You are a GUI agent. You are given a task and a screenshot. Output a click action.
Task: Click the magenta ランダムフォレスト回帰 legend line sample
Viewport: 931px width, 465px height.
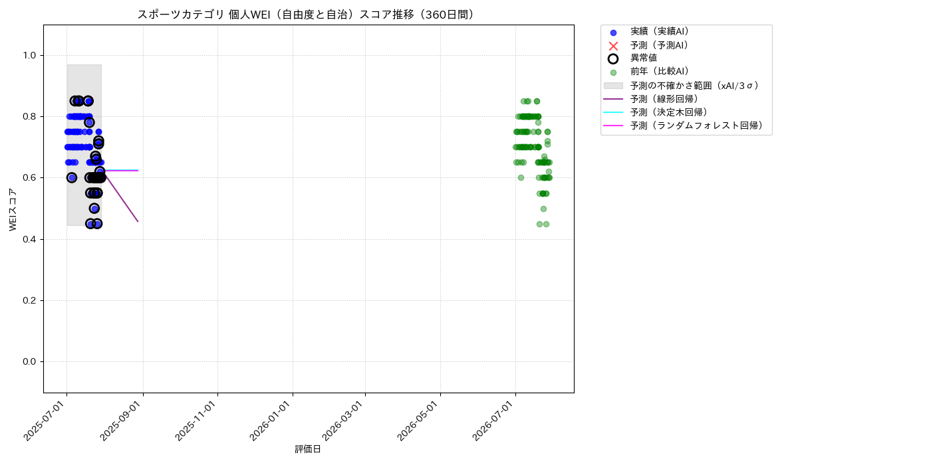click(613, 126)
